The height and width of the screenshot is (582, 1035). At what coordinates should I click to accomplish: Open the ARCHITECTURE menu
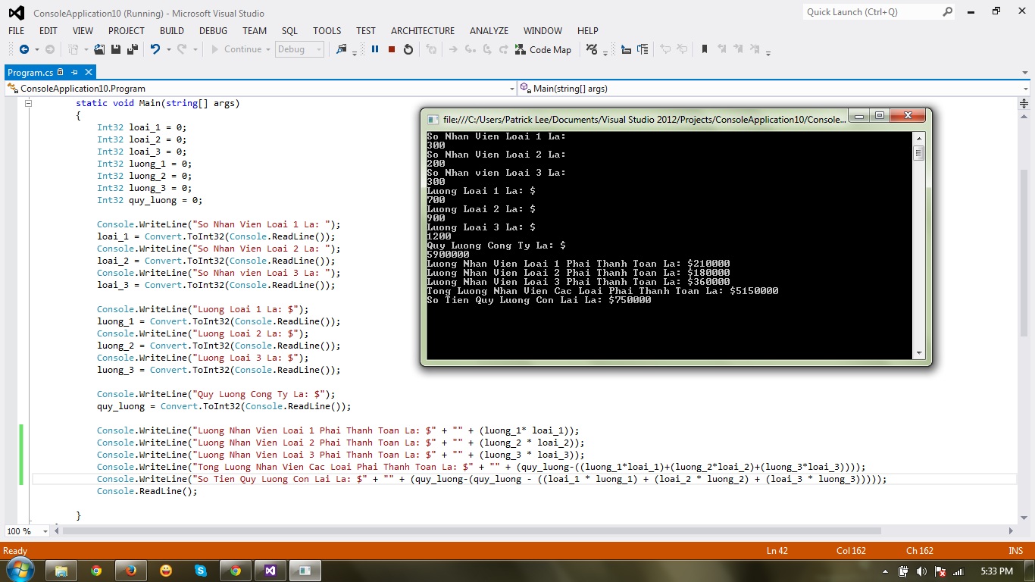(422, 31)
